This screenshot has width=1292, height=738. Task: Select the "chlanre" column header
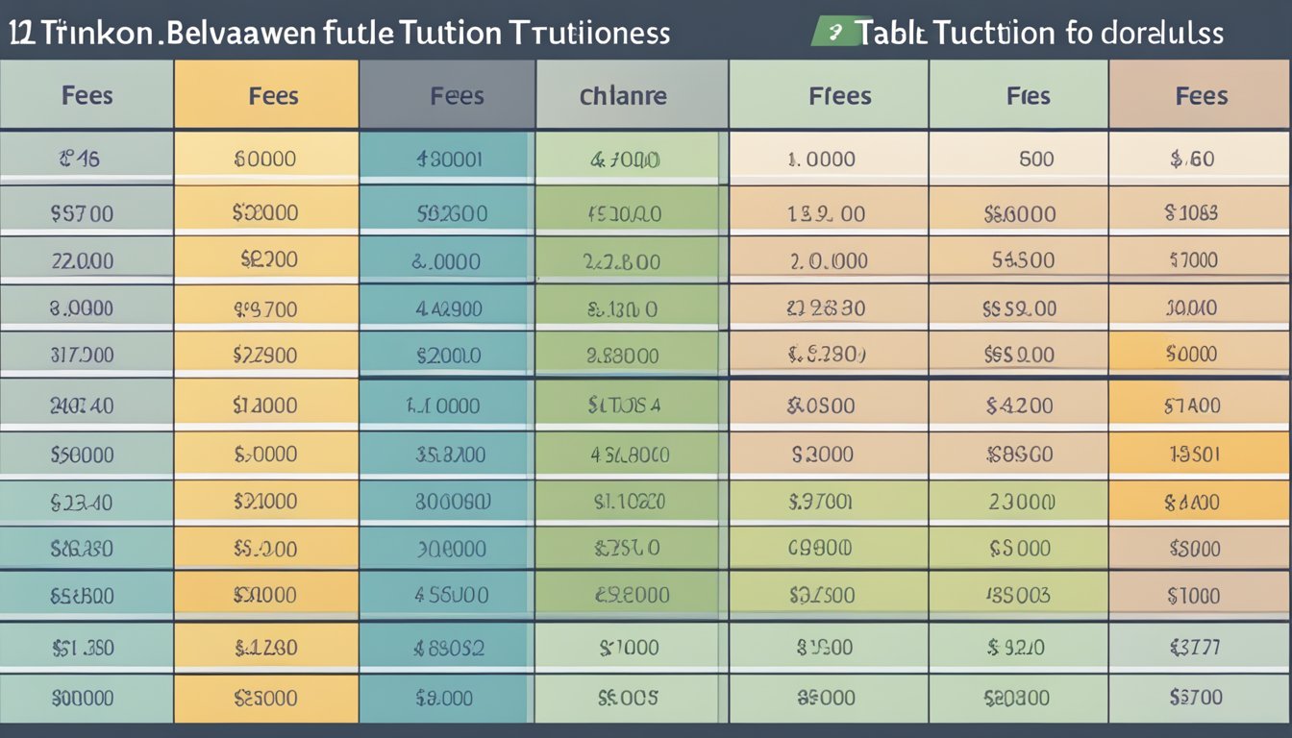click(623, 96)
